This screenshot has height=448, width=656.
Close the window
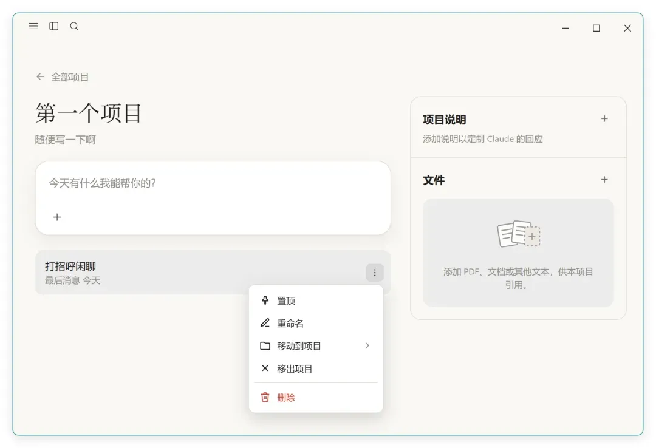[x=627, y=28]
